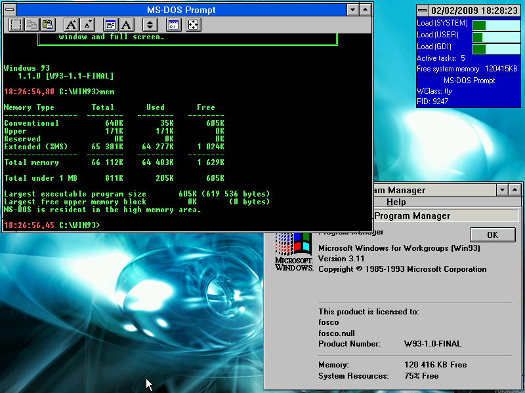Toggle the background window icon in toolbar
This screenshot has width=525, height=393.
click(174, 25)
